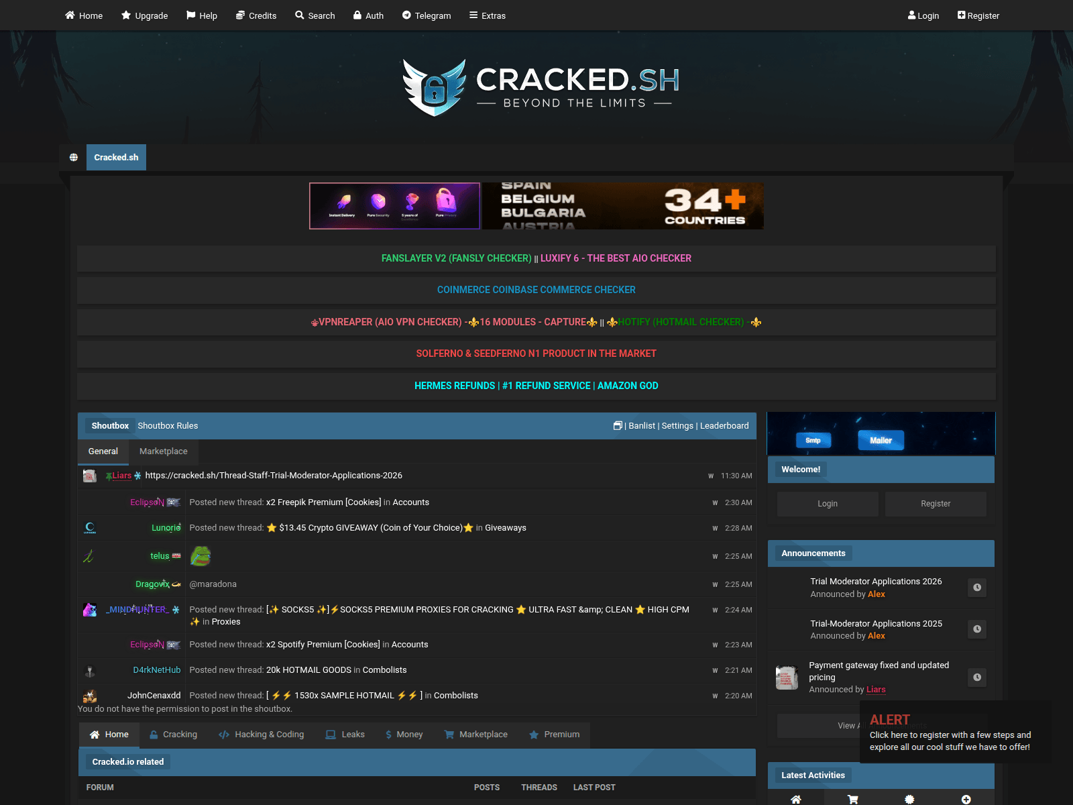This screenshot has height=805, width=1073.
Task: Open the Leaderboard link in shoutbox header
Action: (724, 425)
